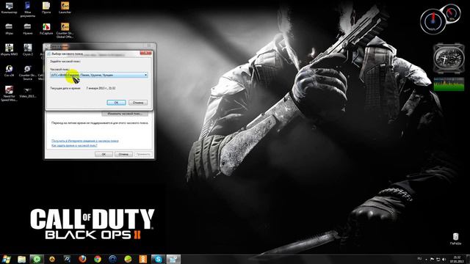The width and height of the screenshot is (470, 264).
Task: Open the green ball app in taskbar
Action: (x=128, y=259)
